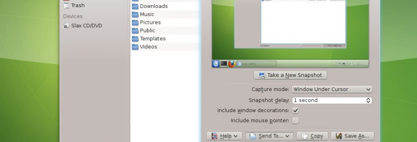Click the terminal icon in preview taskbar
This screenshot has height=142, width=417.
coord(223,64)
